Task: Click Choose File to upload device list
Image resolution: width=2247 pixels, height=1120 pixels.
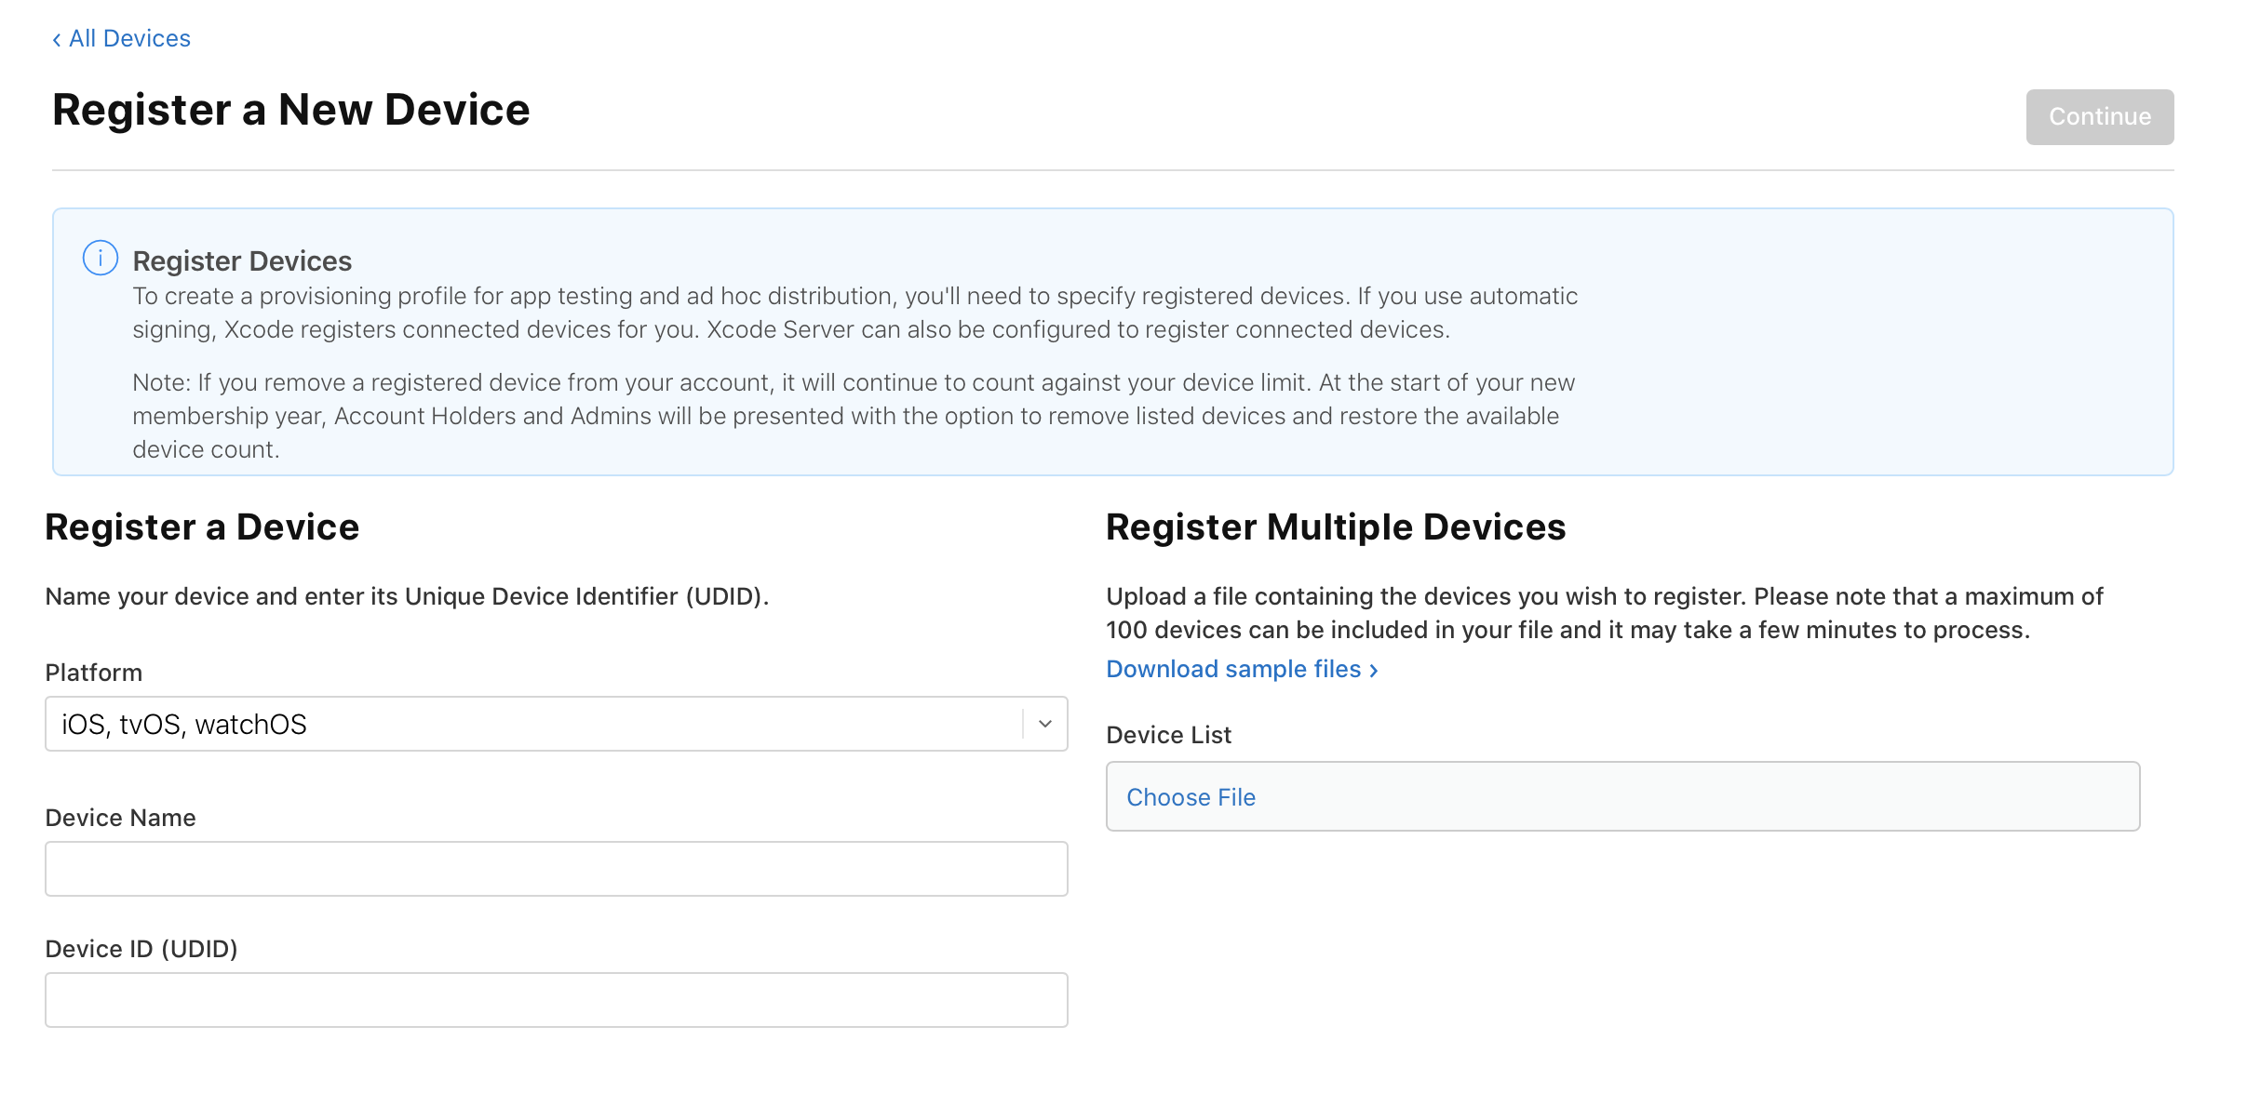Action: [x=1191, y=797]
